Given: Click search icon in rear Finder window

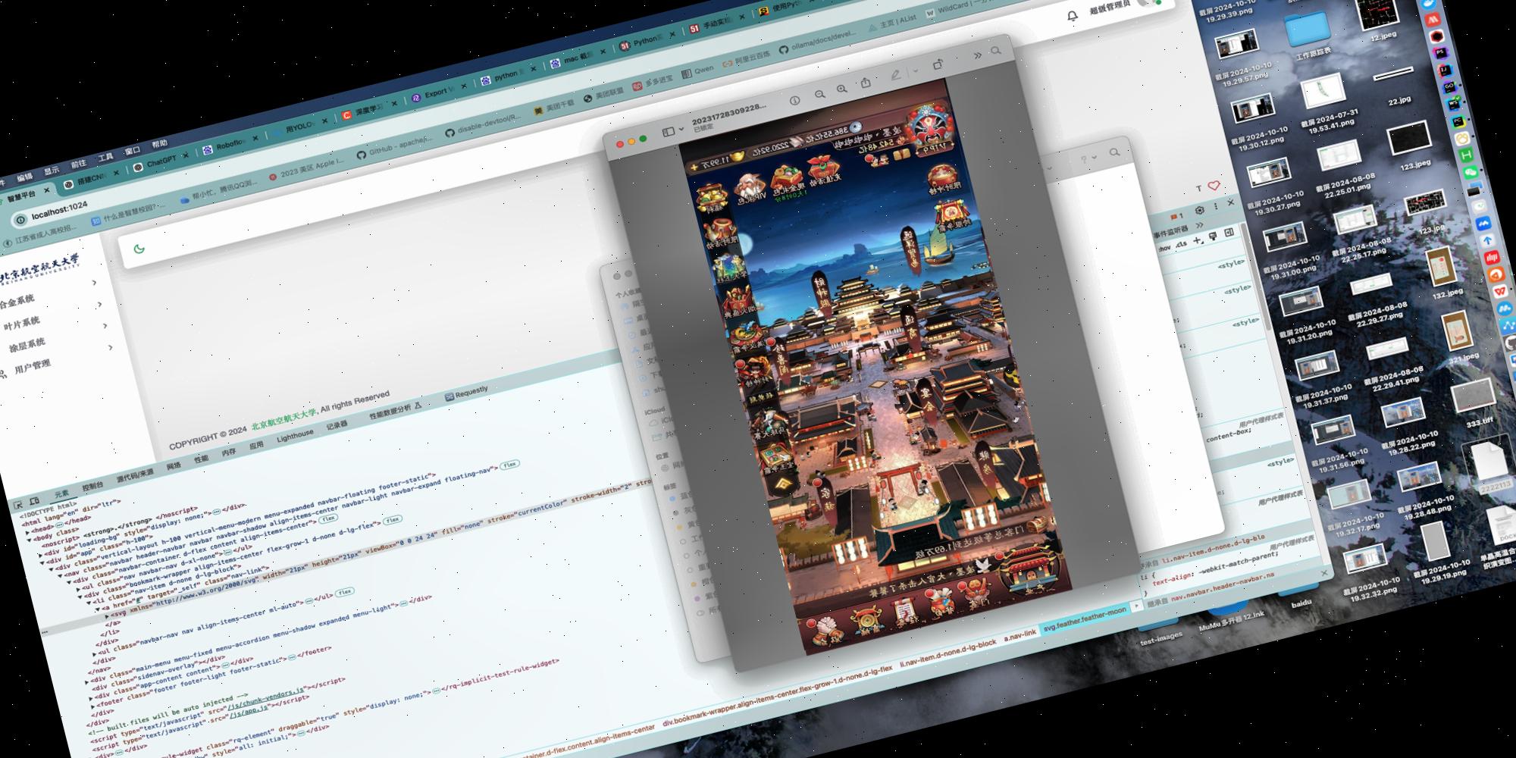Looking at the screenshot, I should (x=1114, y=153).
